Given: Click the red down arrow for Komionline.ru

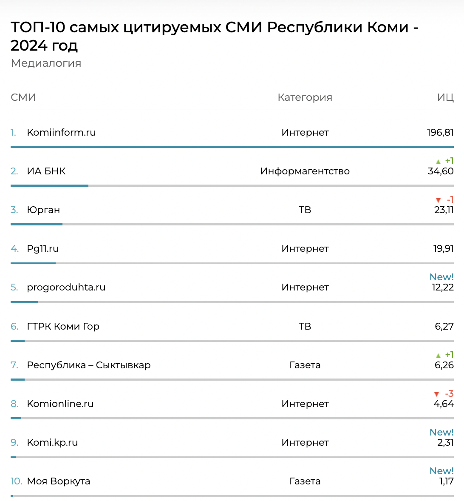Looking at the screenshot, I should click(x=436, y=394).
